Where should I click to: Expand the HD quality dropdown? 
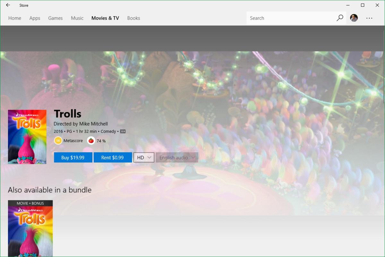coord(144,157)
